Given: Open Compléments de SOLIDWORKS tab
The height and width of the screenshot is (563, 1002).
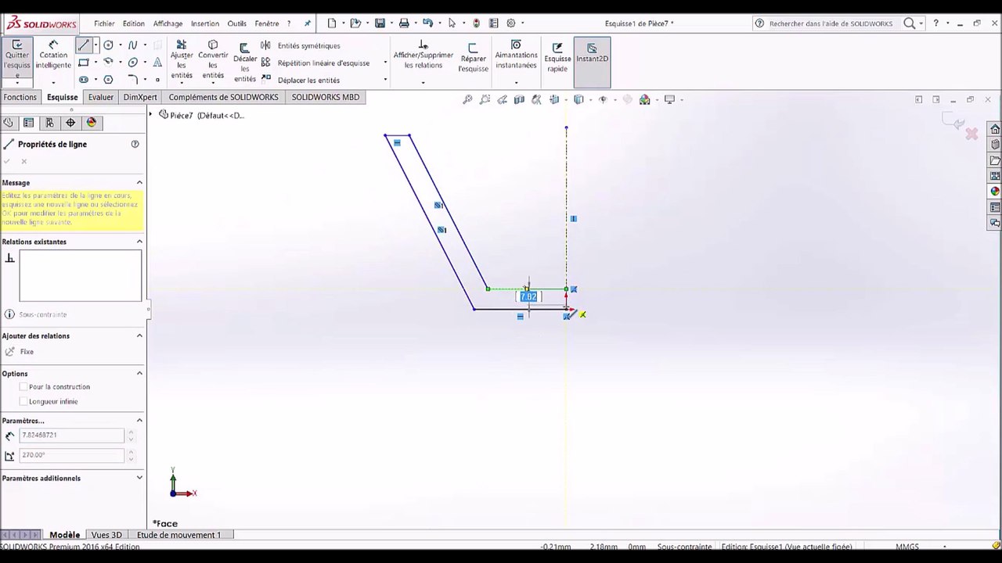Looking at the screenshot, I should [x=223, y=97].
